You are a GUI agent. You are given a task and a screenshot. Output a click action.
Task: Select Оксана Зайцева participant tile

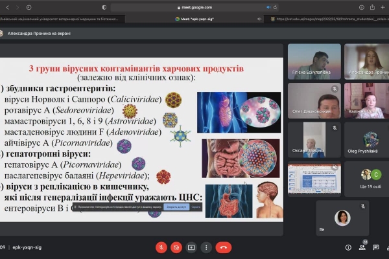(x=314, y=140)
